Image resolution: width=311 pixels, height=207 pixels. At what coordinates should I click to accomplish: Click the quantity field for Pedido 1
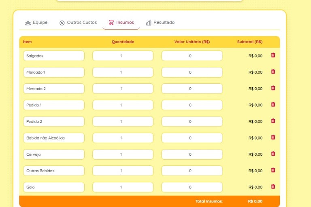click(123, 105)
